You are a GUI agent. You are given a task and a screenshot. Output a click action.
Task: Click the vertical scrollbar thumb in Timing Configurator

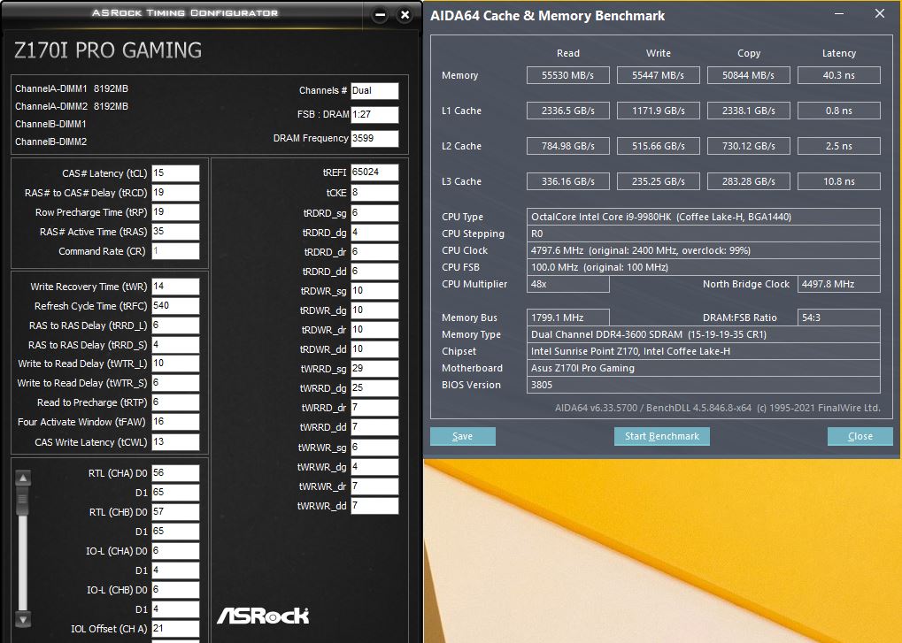tap(23, 501)
